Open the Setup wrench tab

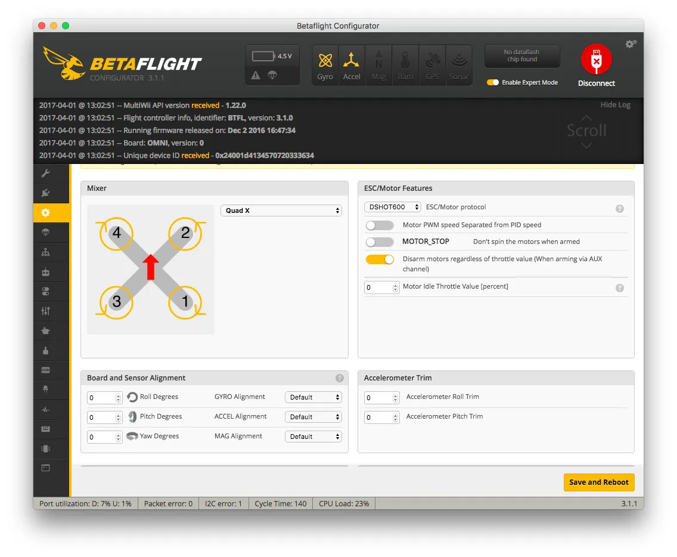pos(45,174)
